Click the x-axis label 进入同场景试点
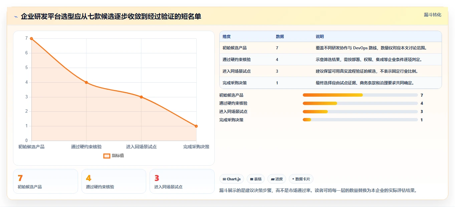This screenshot has height=207, width=455. [x=141, y=147]
